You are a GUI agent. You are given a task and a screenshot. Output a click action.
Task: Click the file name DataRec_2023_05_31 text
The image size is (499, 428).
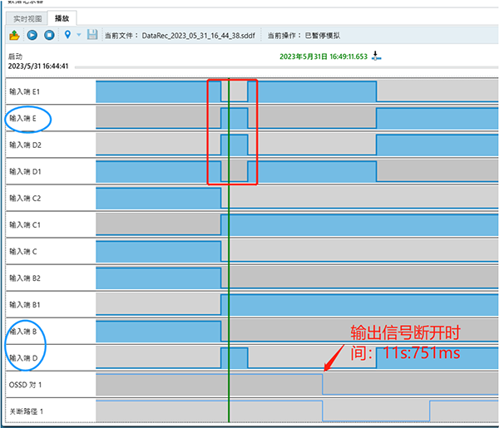(198, 35)
